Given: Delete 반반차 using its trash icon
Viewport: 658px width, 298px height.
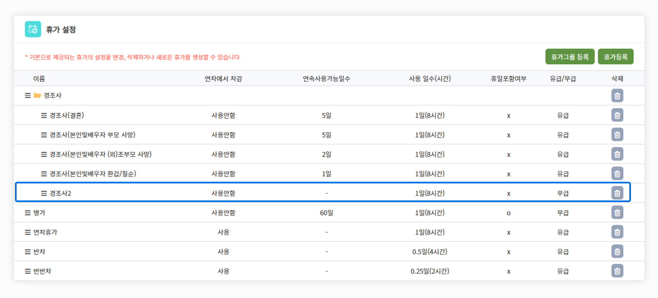Looking at the screenshot, I should (617, 271).
